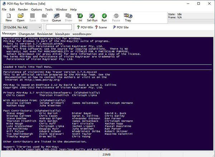Start rendering with the Run button

[104, 18]
